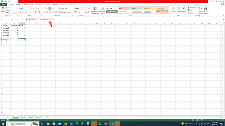
Task: Turn on Wrap Text
Action: (63, 9)
